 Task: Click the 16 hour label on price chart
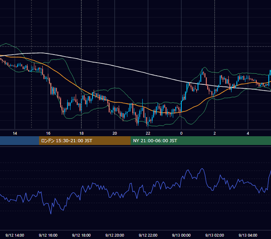point(48,133)
